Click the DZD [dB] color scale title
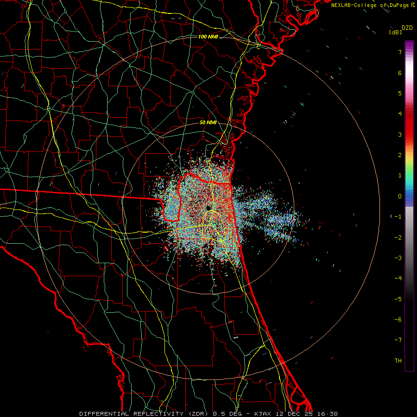This screenshot has height=417, width=417. click(x=401, y=30)
